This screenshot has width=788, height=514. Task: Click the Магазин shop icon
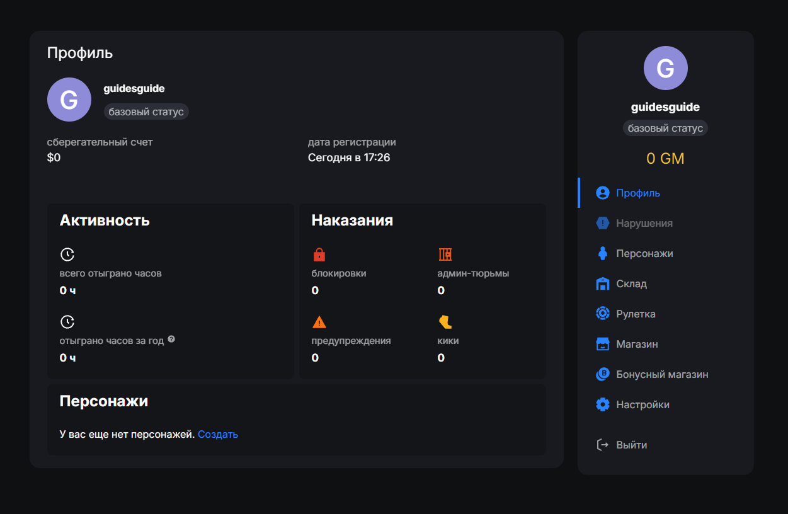click(x=603, y=344)
